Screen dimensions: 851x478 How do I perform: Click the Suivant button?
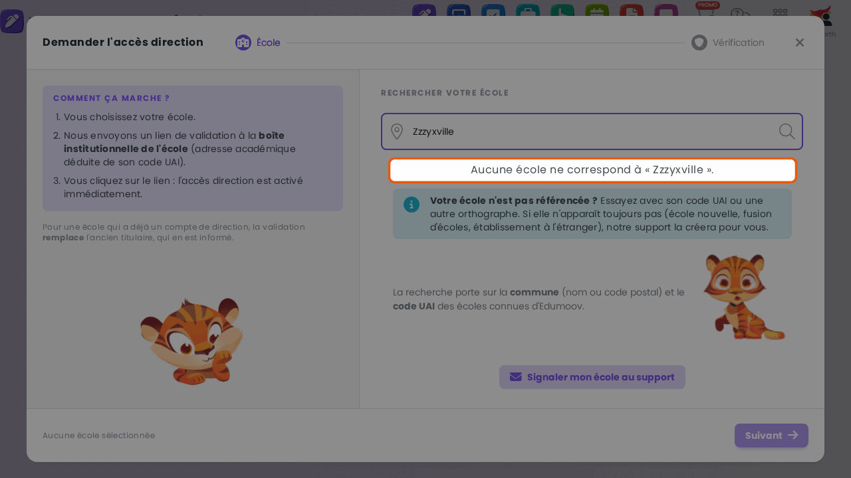[771, 436]
